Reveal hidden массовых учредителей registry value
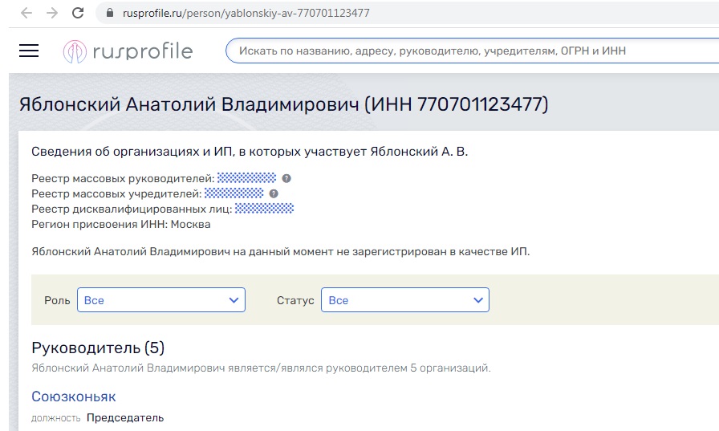The image size is (719, 431). 234,193
